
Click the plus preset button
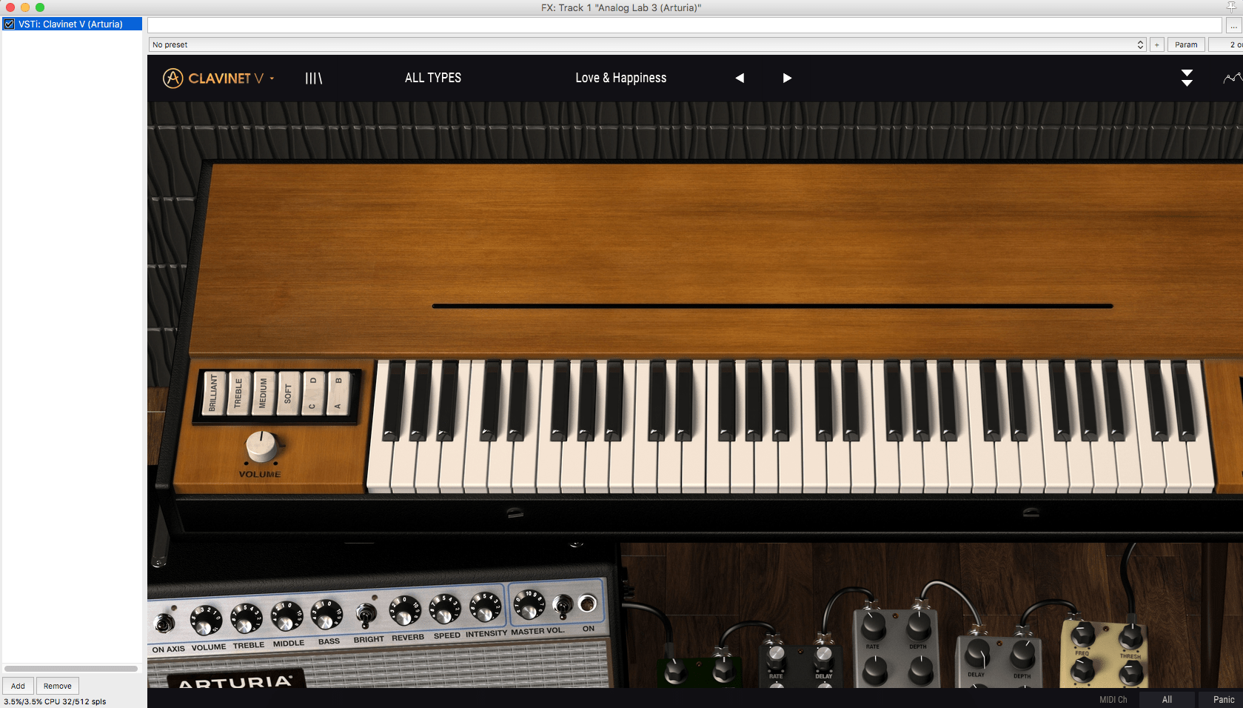1156,44
